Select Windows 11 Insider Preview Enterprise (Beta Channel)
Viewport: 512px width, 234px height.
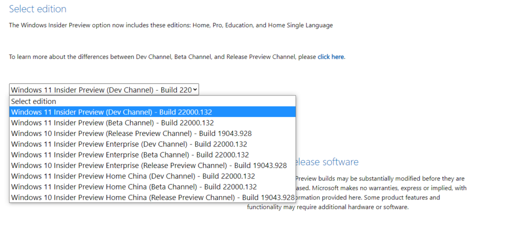(152, 154)
